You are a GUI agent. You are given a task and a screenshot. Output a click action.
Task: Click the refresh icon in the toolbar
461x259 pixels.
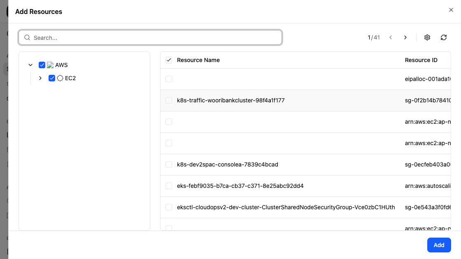click(x=444, y=37)
